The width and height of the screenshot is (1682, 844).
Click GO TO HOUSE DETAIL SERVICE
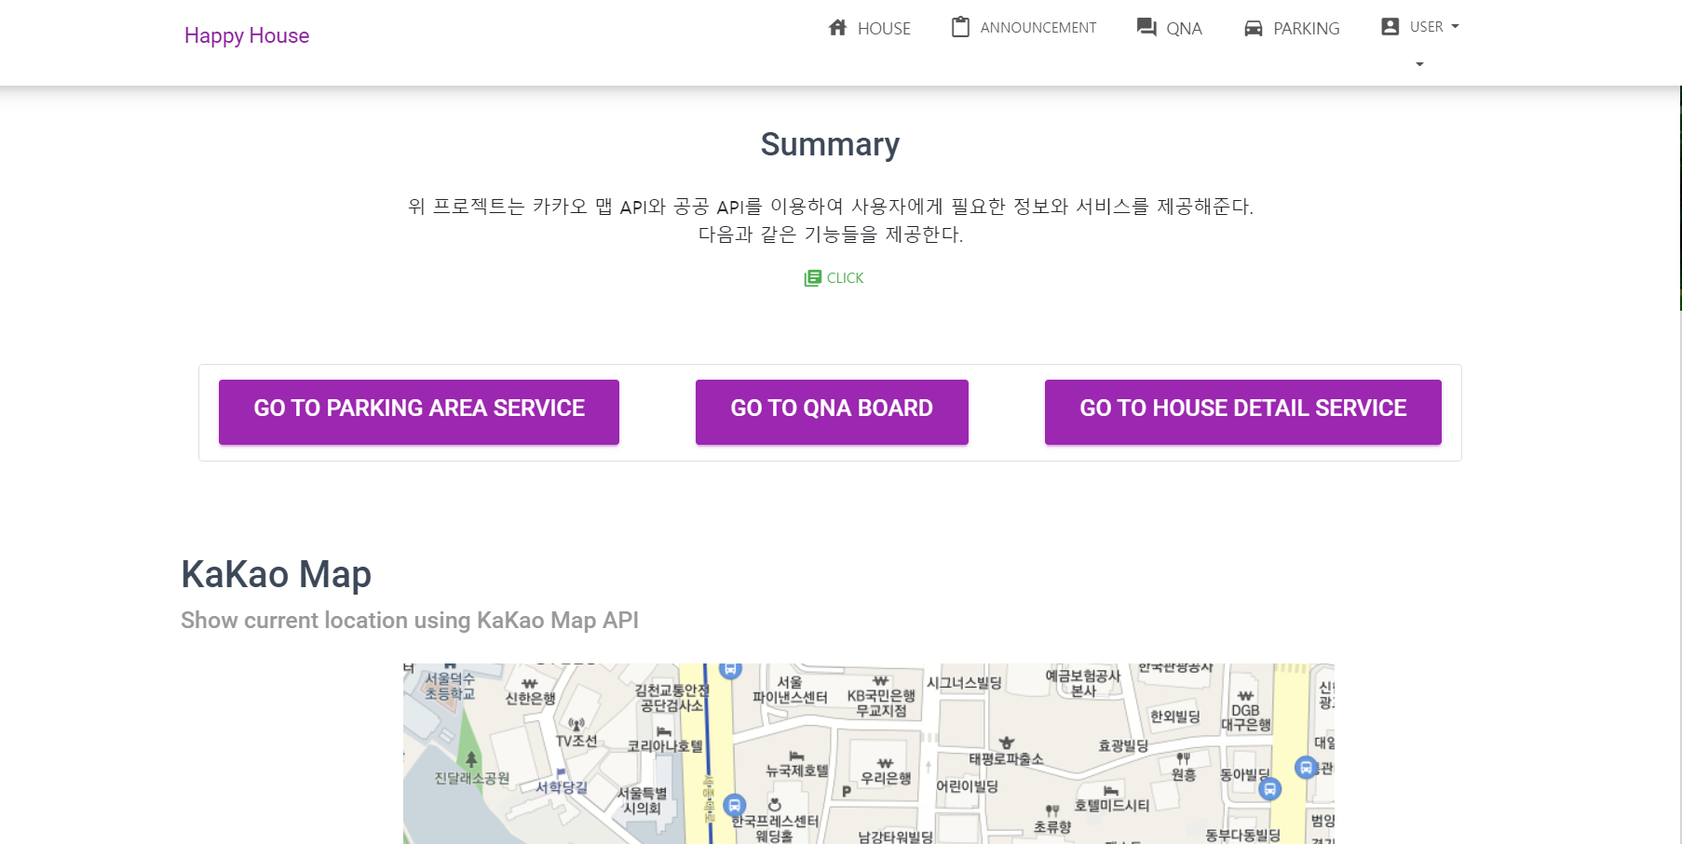point(1242,410)
